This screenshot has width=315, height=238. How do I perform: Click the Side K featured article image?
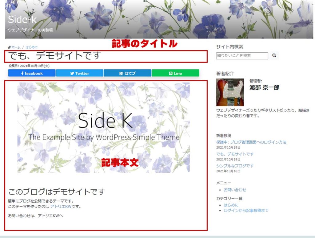tap(103, 127)
